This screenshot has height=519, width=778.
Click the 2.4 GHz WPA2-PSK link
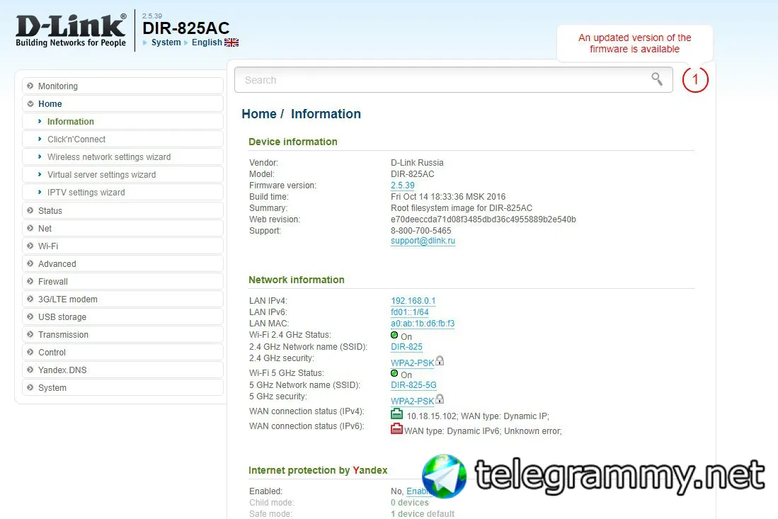pos(412,363)
